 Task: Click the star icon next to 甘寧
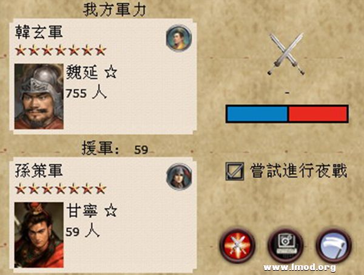click(111, 210)
